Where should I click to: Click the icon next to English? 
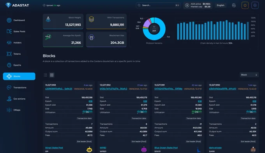point(234,5)
